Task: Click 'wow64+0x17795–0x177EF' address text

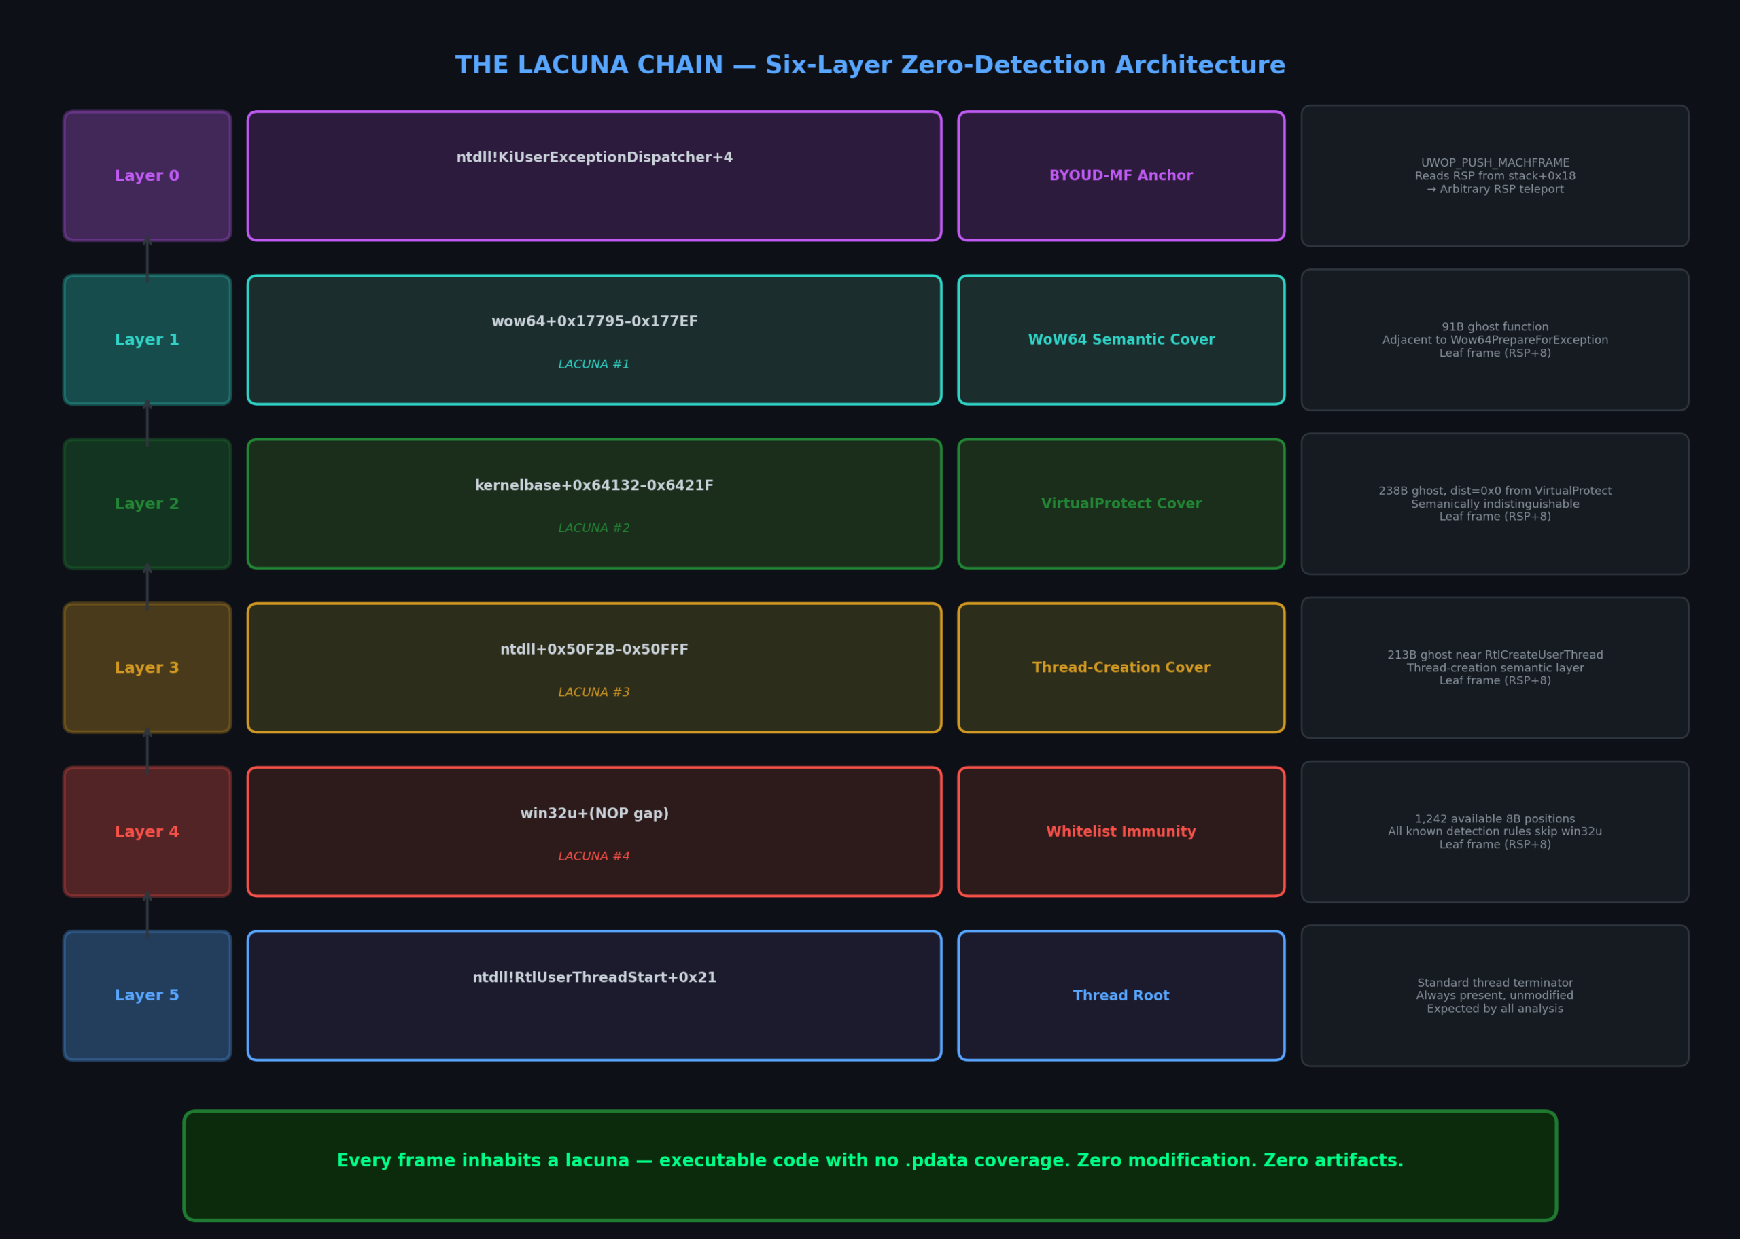Action: tap(594, 322)
